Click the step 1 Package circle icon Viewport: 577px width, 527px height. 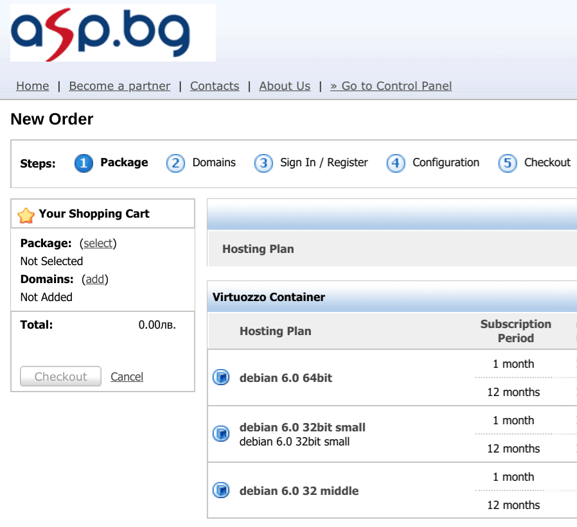[x=84, y=163]
